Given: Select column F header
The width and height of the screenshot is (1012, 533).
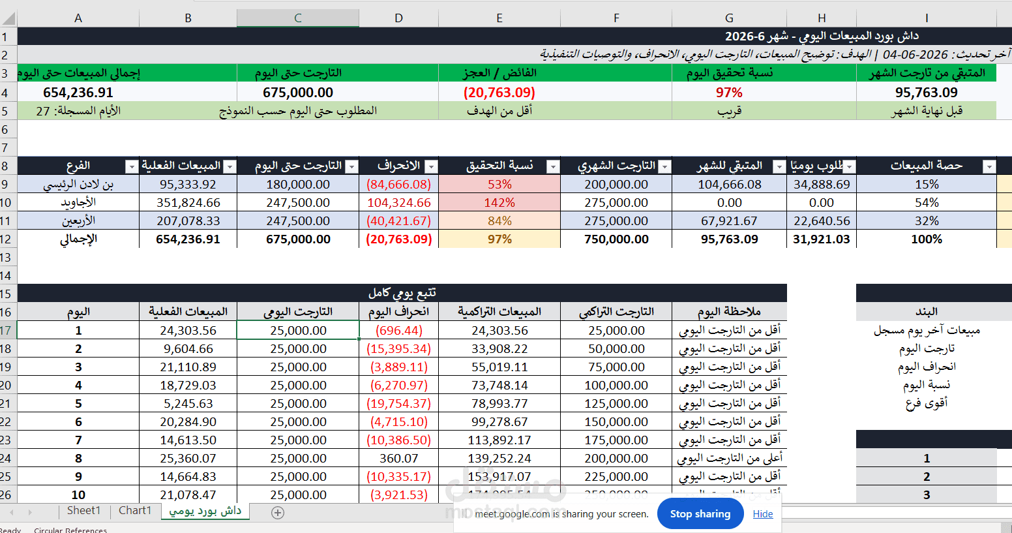Looking at the screenshot, I should (616, 18).
